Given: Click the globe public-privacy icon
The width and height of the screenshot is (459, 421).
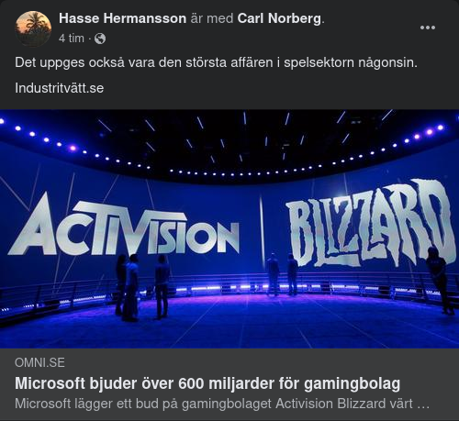Looking at the screenshot, I should click(100, 39).
